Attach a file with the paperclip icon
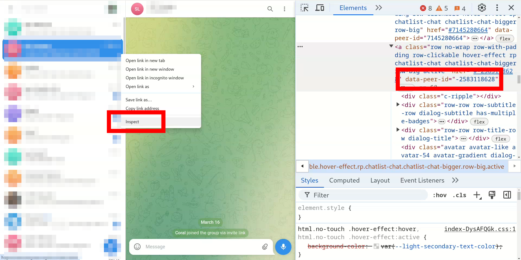 point(265,247)
